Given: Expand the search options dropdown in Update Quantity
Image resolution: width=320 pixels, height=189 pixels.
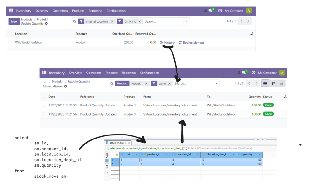Looking at the screenshot, I should pos(187,21).
